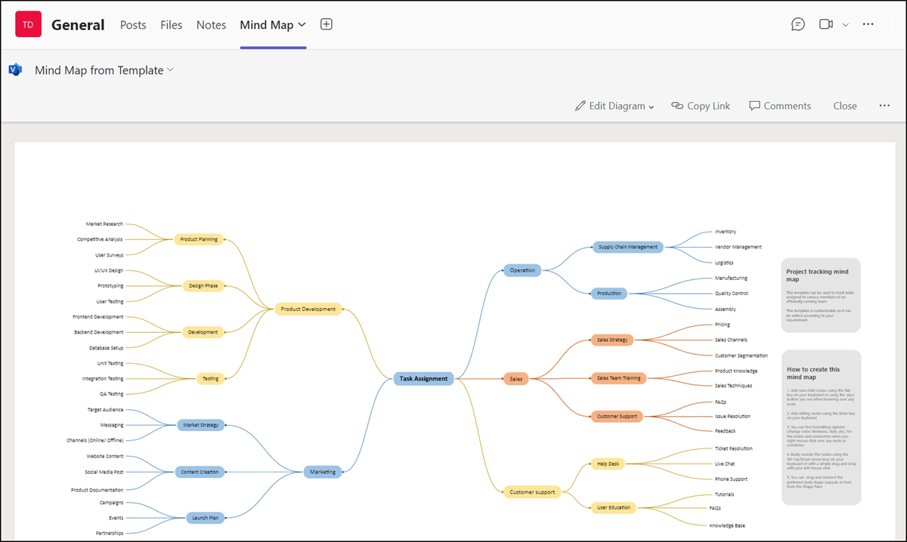
Task: Select the Mind Map tab
Action: tap(266, 25)
